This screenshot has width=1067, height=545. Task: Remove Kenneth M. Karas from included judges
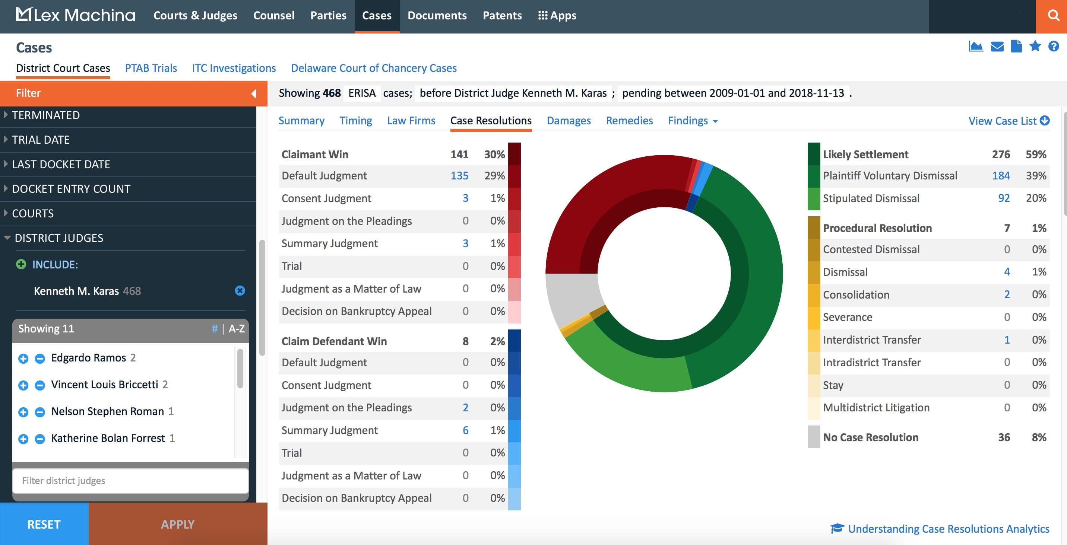[x=240, y=291]
